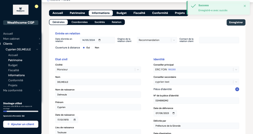The width and height of the screenshot is (253, 134).
Task: Click the Wealthcome CGP button
Action: tap(21, 23)
